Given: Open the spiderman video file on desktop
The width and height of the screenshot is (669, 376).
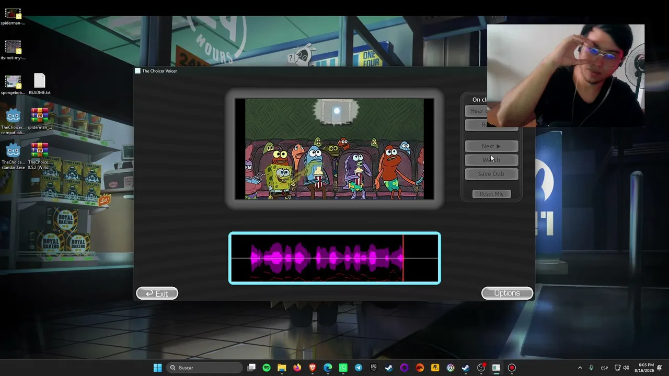Looking at the screenshot, I should 13,16.
